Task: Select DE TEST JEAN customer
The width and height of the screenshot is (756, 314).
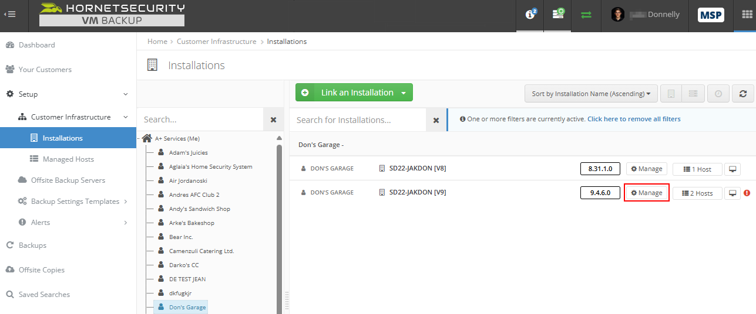Action: click(x=187, y=279)
